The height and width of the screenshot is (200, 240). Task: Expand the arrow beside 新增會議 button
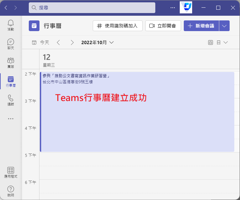pos(224,26)
